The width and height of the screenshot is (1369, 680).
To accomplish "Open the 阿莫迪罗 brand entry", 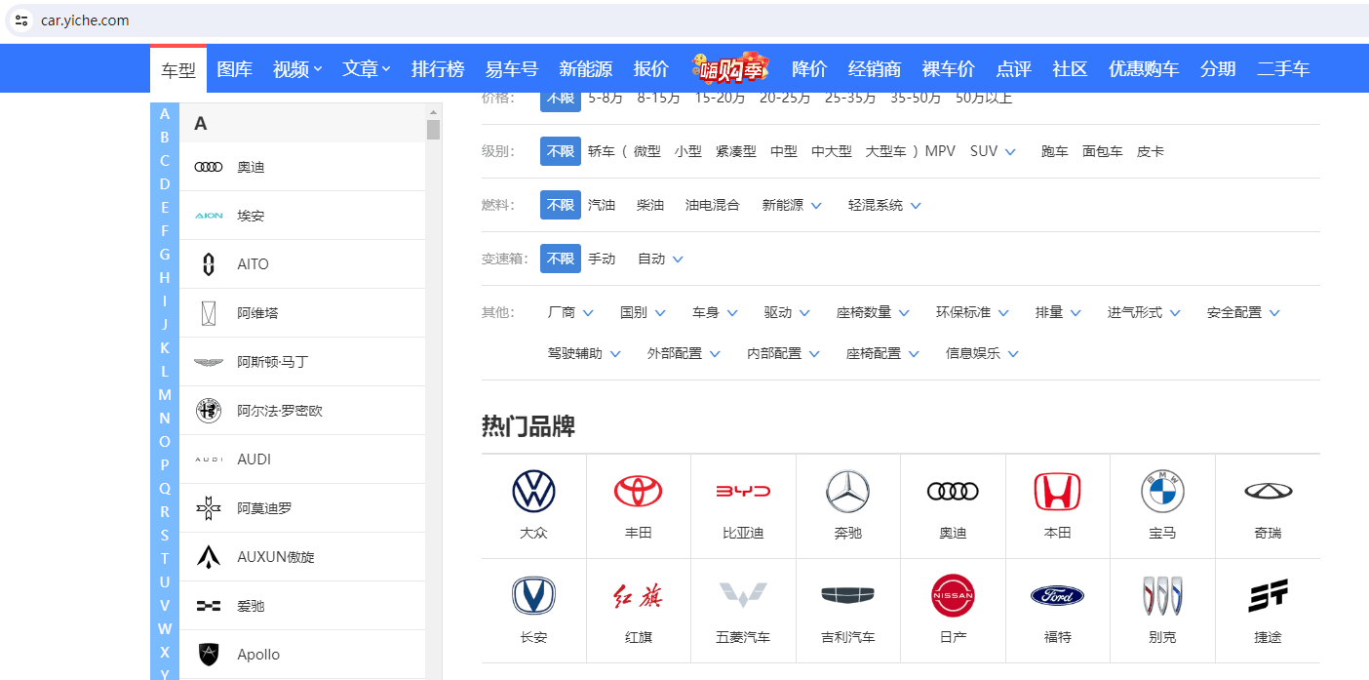I will pyautogui.click(x=302, y=508).
